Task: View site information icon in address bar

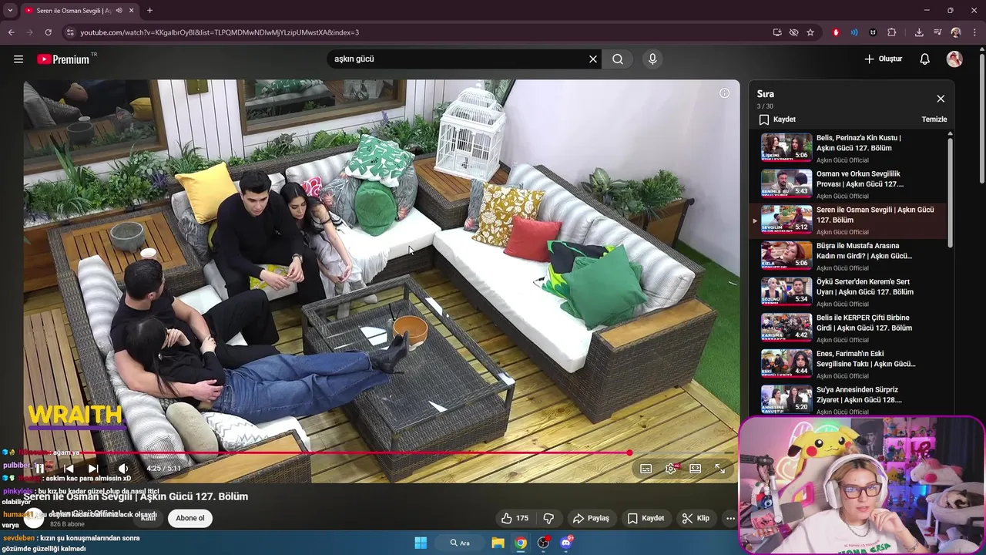Action: coord(70,32)
